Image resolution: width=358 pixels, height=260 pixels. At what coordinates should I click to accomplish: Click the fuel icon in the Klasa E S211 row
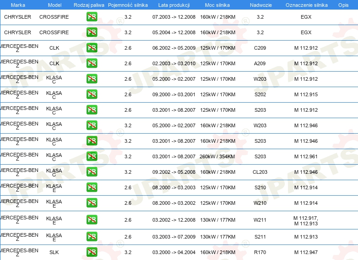(x=92, y=237)
